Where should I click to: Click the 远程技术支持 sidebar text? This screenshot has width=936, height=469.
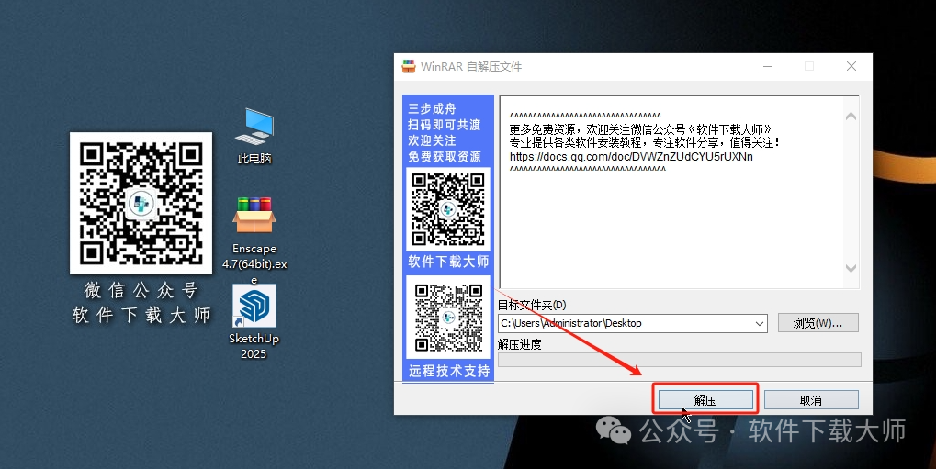point(449,371)
